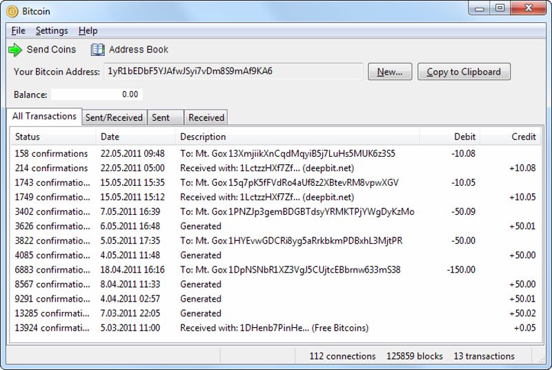
Task: Click the 125859 blocks status bar entry
Action: pos(415,356)
